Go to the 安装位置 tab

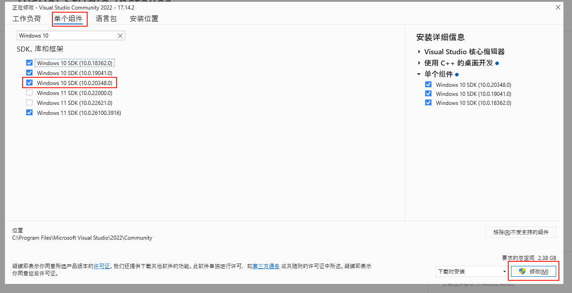click(x=144, y=19)
